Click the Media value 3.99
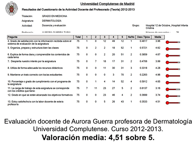Screen dimensions: 195x146 tap(158, 61)
